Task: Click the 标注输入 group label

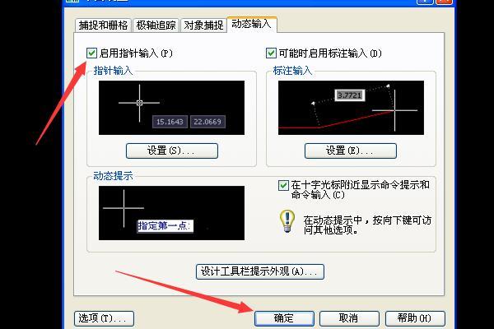Action: point(292,70)
